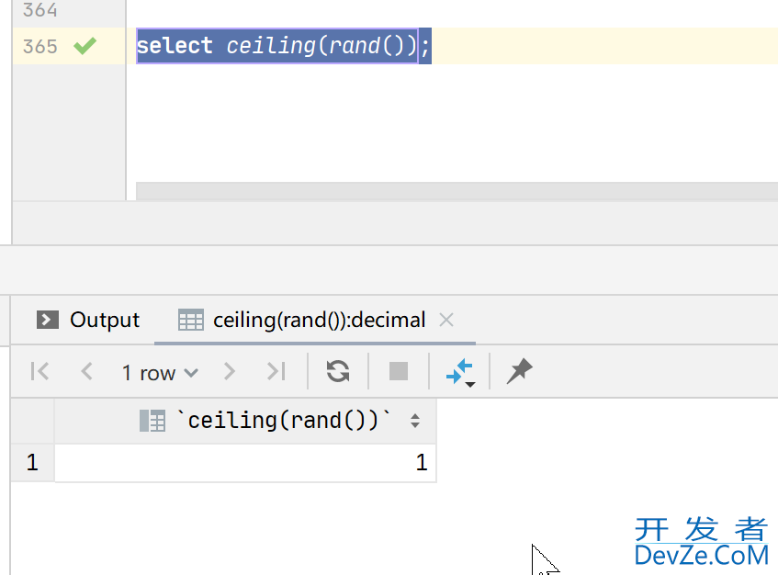Viewport: 778px width, 575px height.
Task: Select the result cell with value 1
Action: coord(245,462)
